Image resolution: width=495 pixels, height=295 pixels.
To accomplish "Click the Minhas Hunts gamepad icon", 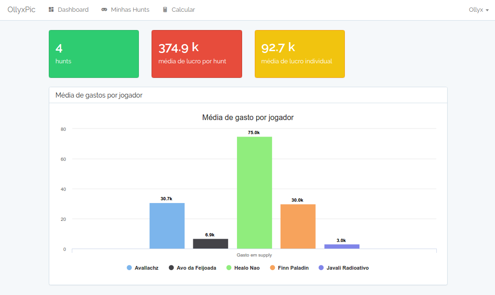I will (x=104, y=10).
